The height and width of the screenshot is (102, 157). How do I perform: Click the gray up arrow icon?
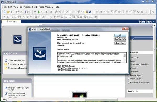pos(35,12)
